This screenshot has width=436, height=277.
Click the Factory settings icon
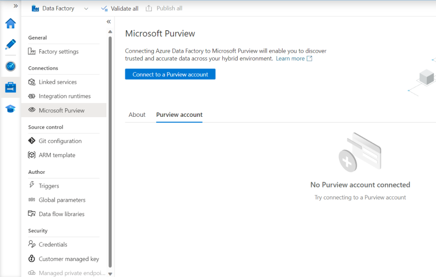tap(32, 52)
